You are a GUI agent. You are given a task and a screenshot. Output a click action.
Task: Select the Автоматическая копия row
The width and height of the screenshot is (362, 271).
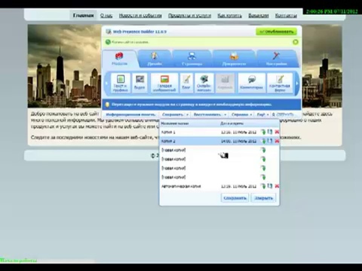[219, 186]
